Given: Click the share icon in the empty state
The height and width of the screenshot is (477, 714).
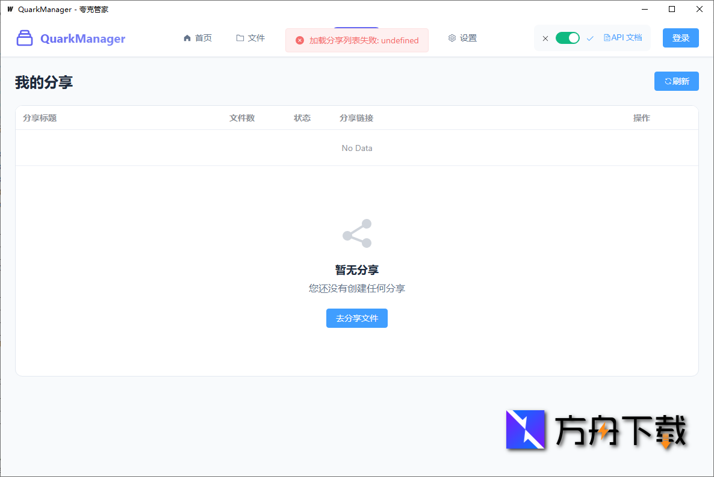Looking at the screenshot, I should pyautogui.click(x=356, y=233).
